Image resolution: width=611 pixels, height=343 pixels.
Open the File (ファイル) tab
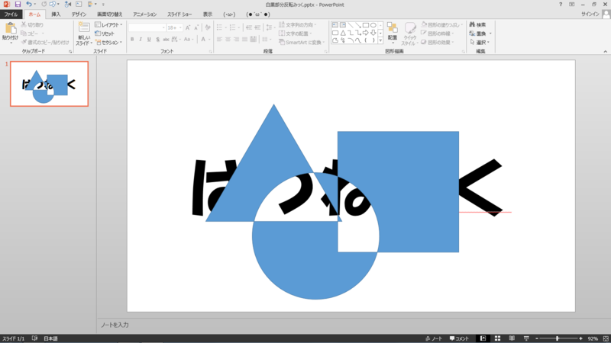(11, 14)
